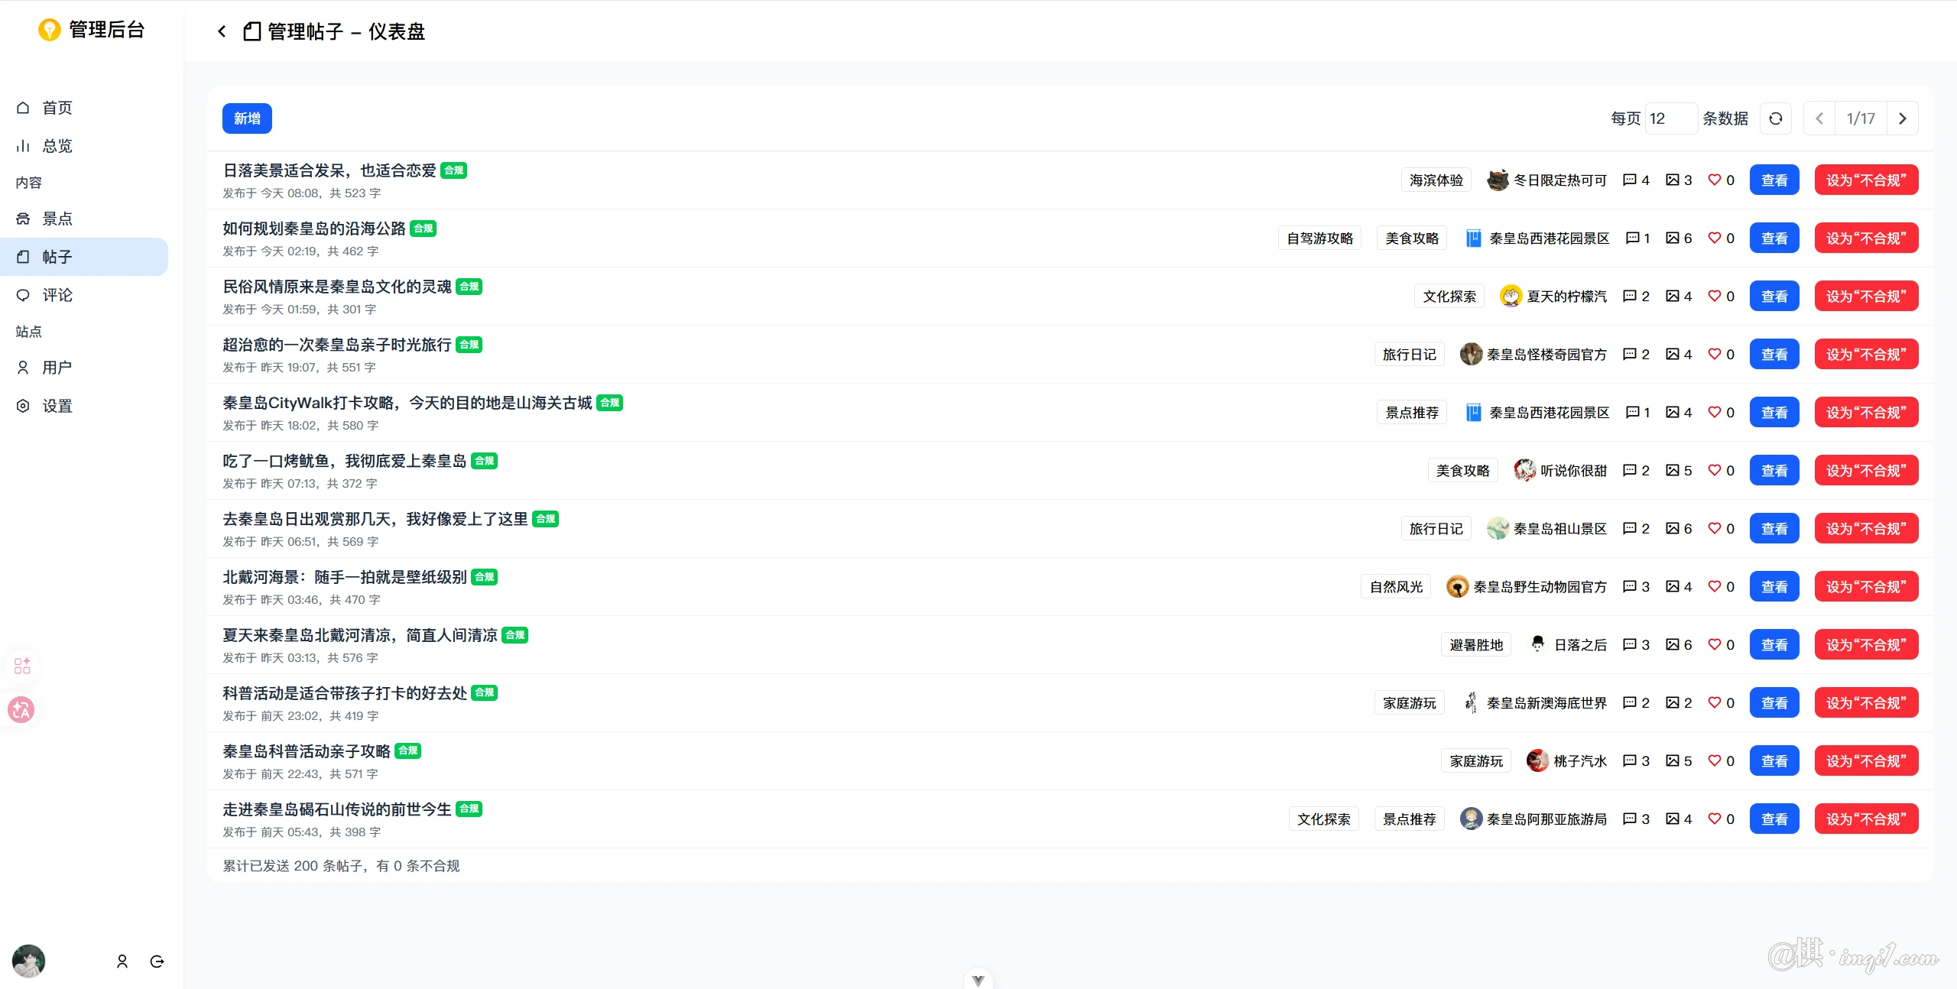Click 查看 for the 日落美景 post
1957x989 pixels.
tap(1774, 180)
